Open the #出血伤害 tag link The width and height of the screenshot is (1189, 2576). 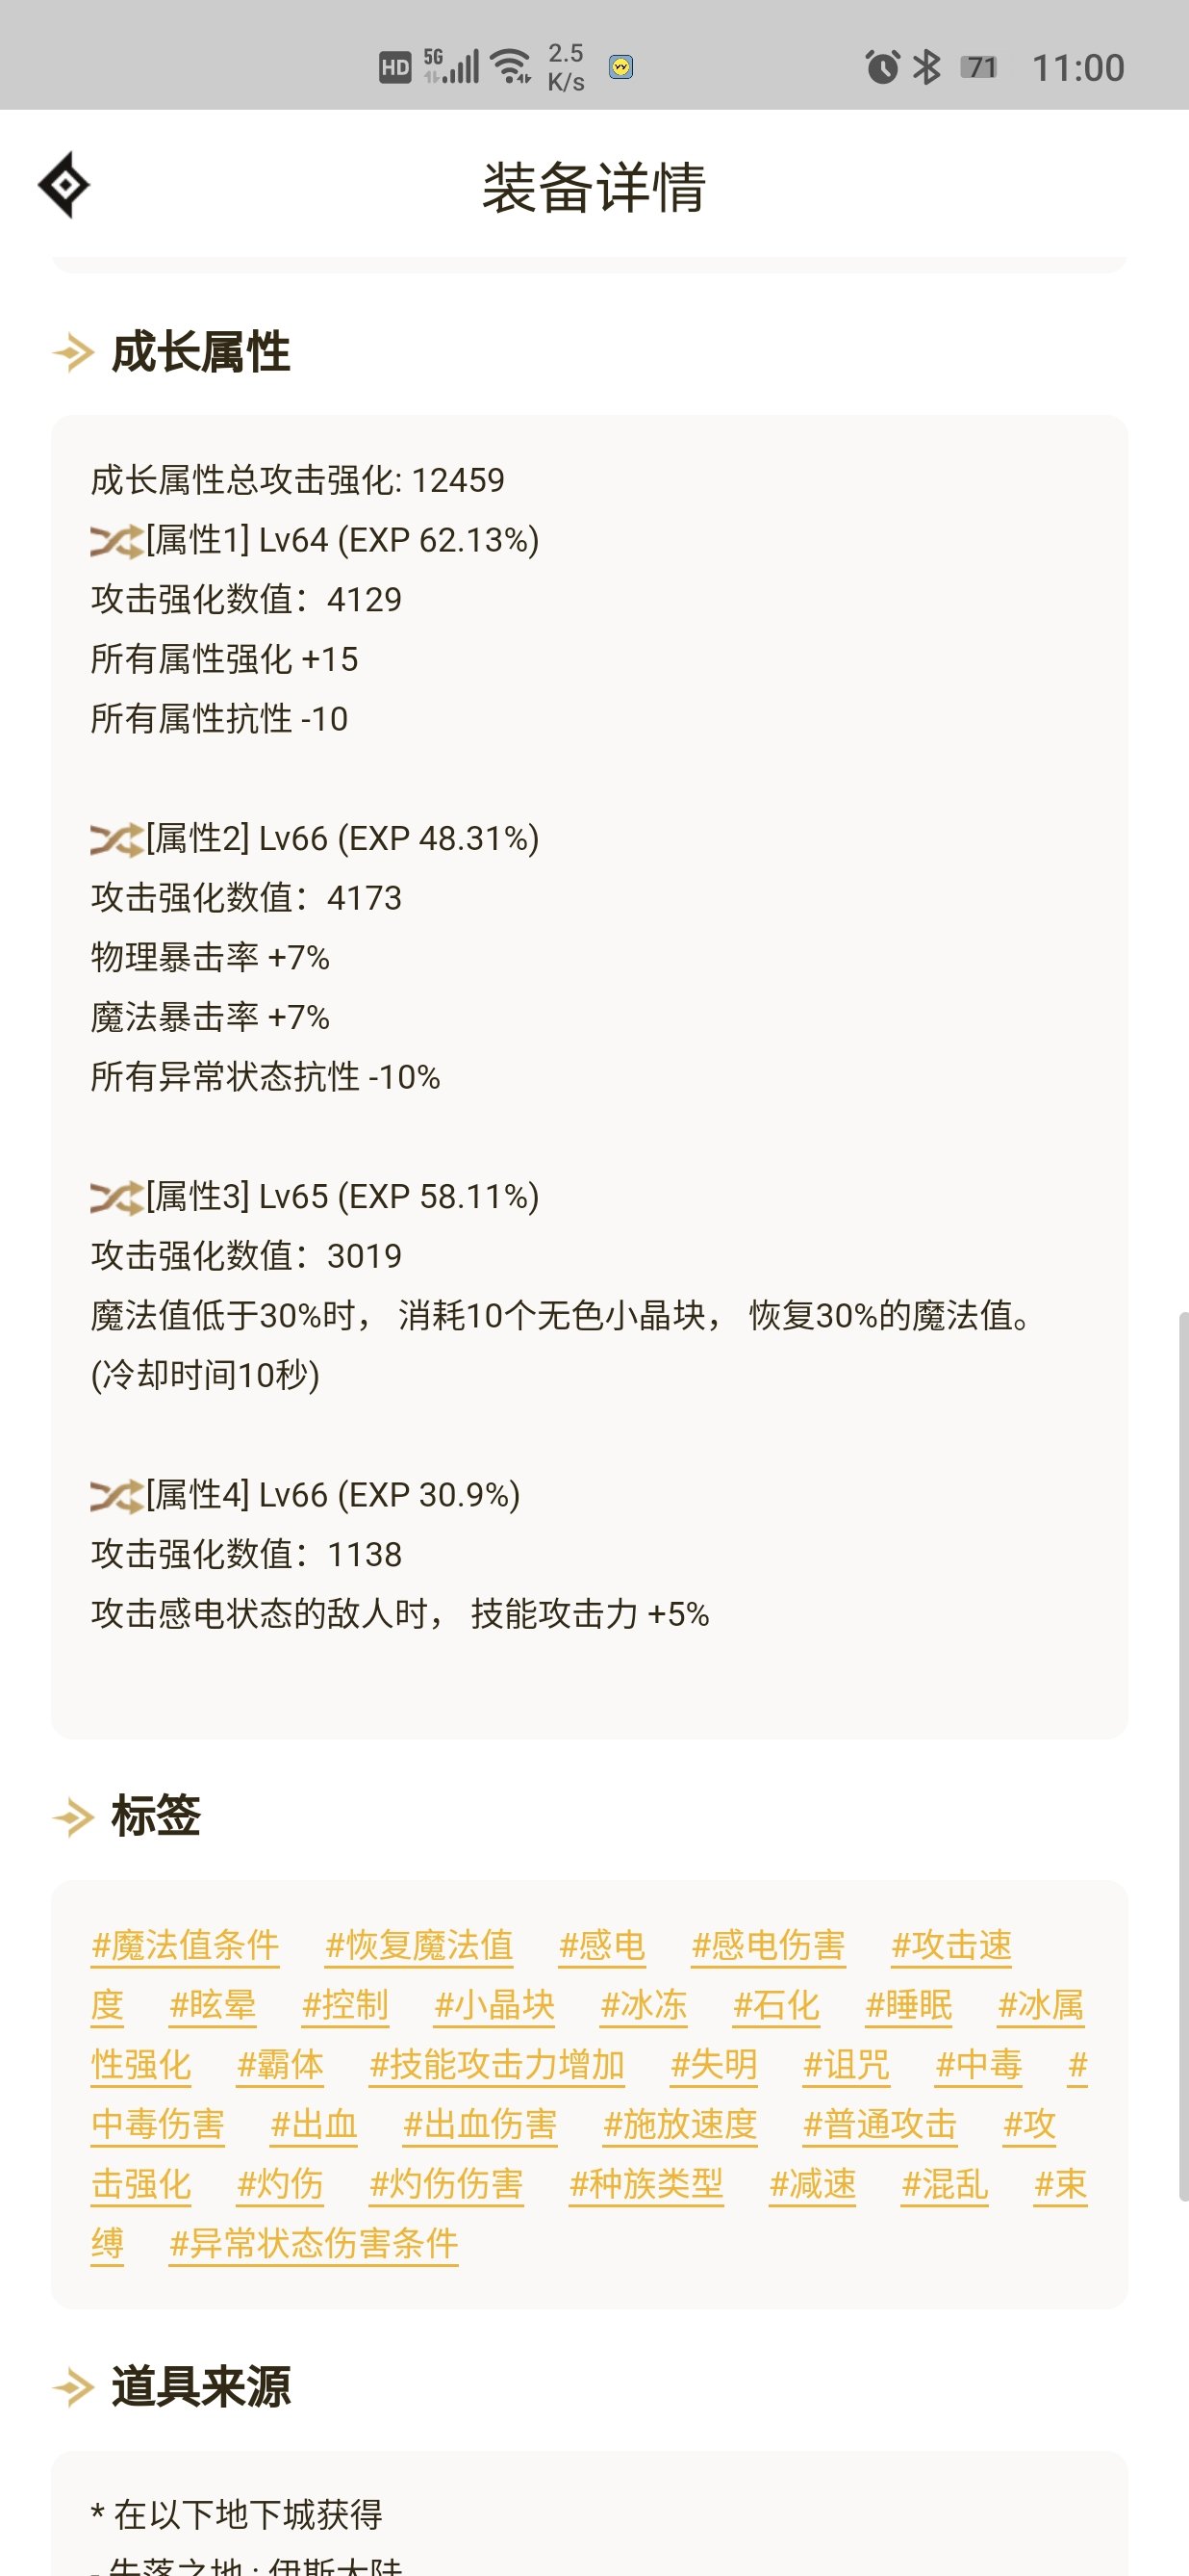tap(480, 2125)
